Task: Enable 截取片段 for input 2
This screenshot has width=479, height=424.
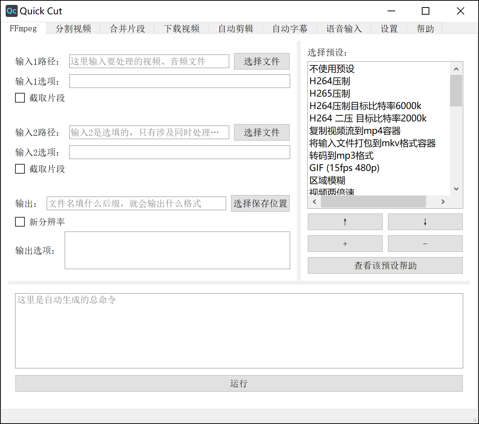Action: [20, 168]
